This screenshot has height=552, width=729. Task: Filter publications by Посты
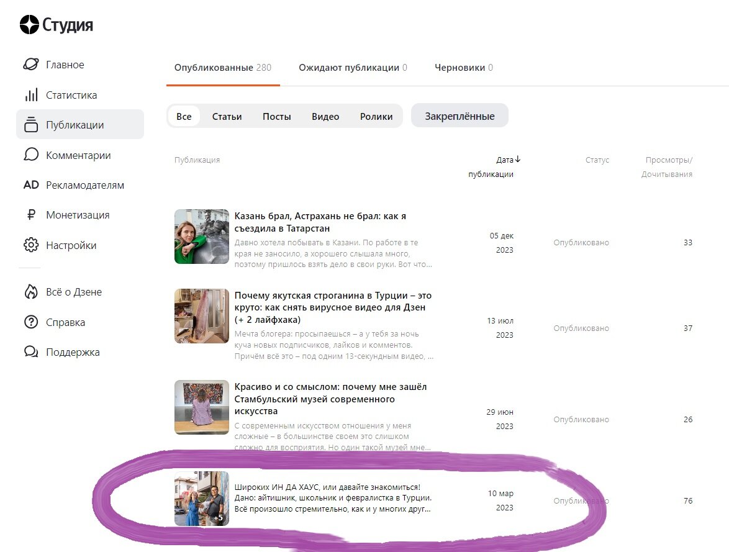tap(276, 116)
